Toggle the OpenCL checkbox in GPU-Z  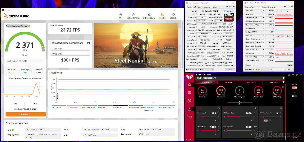click(x=197, y=63)
